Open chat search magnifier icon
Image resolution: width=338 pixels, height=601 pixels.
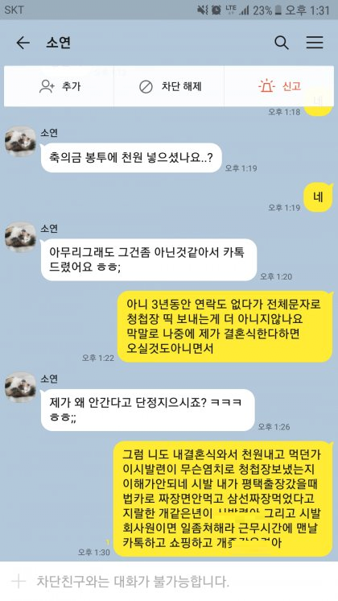[x=282, y=43]
